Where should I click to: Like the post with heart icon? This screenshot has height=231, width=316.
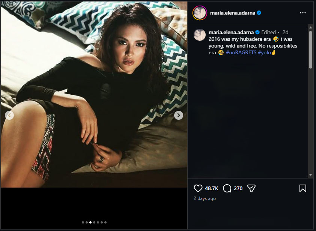click(x=198, y=188)
